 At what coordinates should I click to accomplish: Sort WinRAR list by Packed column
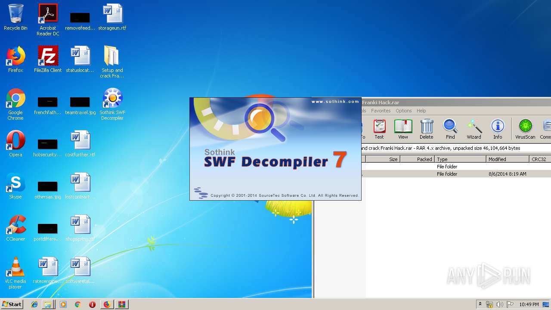[x=417, y=159]
